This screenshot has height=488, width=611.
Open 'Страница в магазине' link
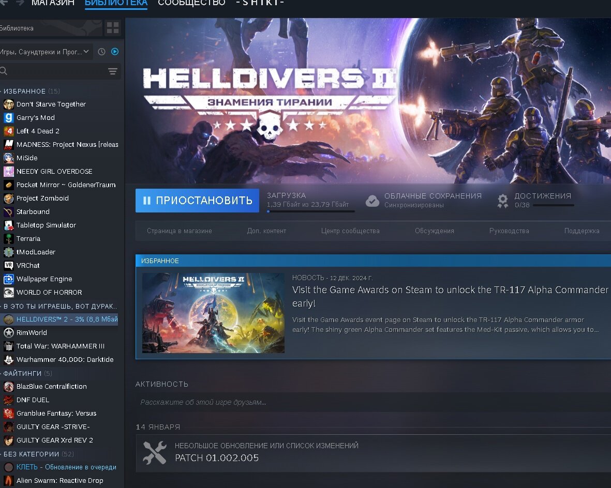(x=179, y=231)
